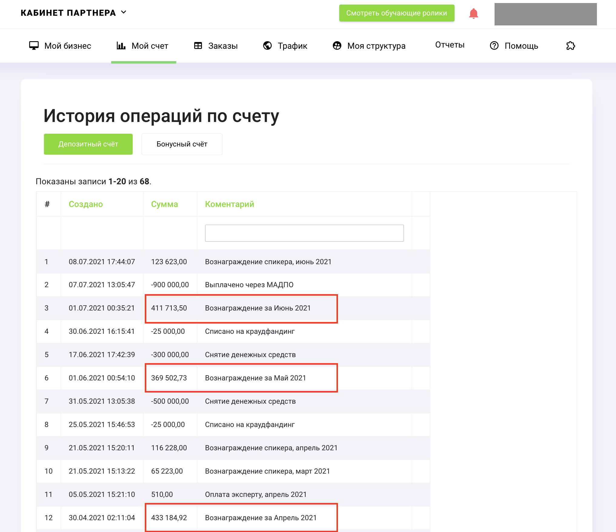Click the date 31.05.2021 13:05:38
The image size is (616, 532).
coord(102,401)
